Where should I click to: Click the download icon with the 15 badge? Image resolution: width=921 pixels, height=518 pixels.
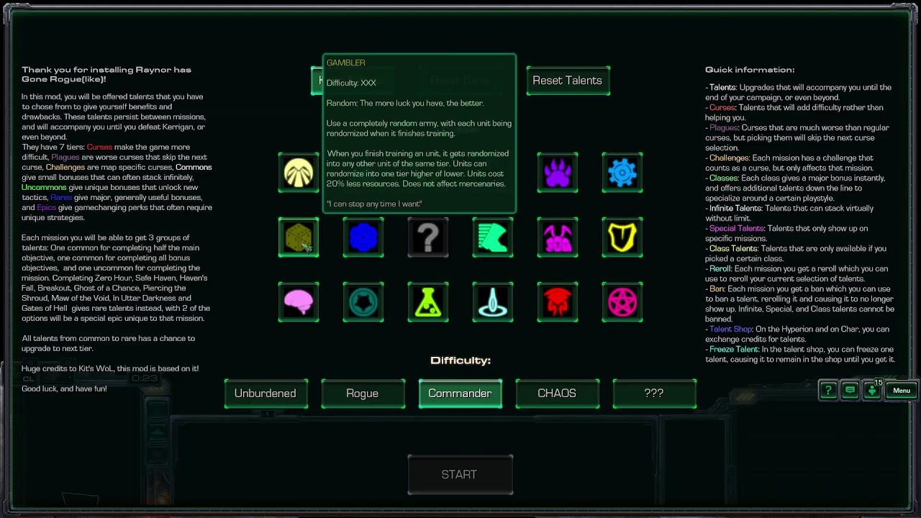872,391
